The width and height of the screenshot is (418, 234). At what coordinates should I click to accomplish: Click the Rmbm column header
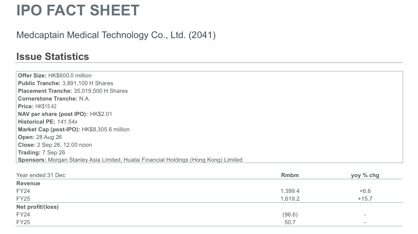point(290,175)
